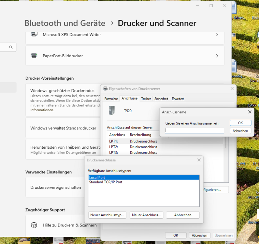Select the Formulare tab

point(111,99)
